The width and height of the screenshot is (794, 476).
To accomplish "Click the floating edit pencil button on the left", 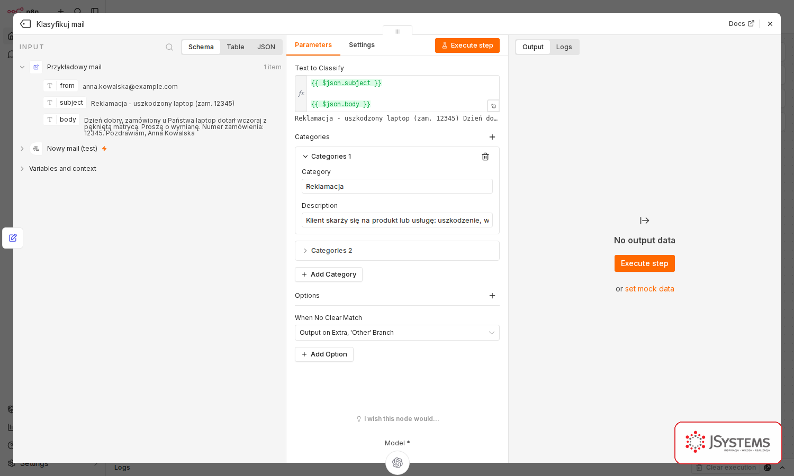I will tap(13, 238).
